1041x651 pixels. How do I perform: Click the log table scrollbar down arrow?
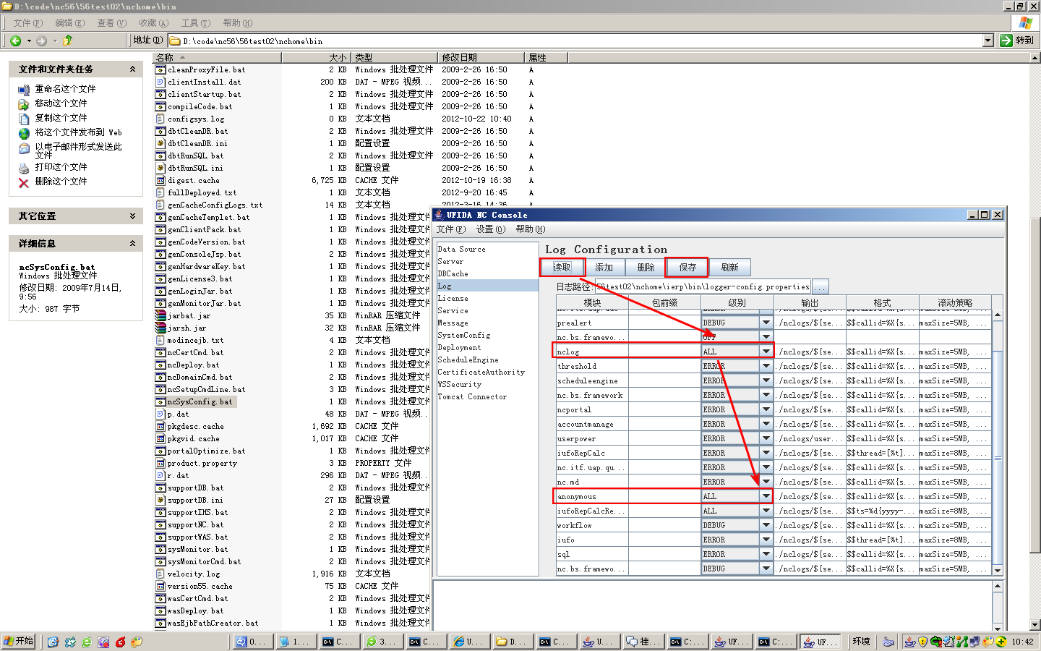(998, 570)
